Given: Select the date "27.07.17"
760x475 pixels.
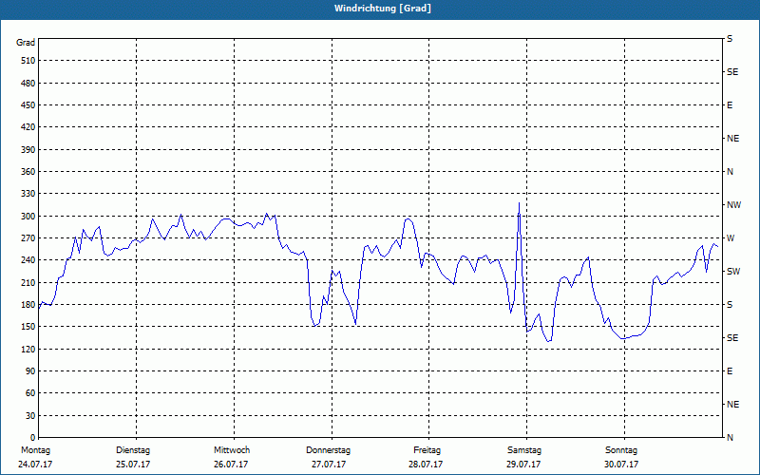Looking at the screenshot, I should tap(329, 465).
